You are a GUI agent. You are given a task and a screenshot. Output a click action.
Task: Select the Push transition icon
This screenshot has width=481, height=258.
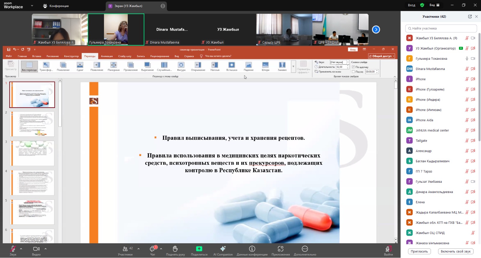coord(80,66)
